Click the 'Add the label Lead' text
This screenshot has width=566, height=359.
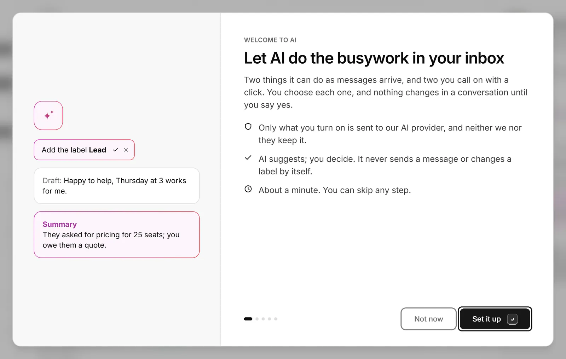click(x=74, y=150)
